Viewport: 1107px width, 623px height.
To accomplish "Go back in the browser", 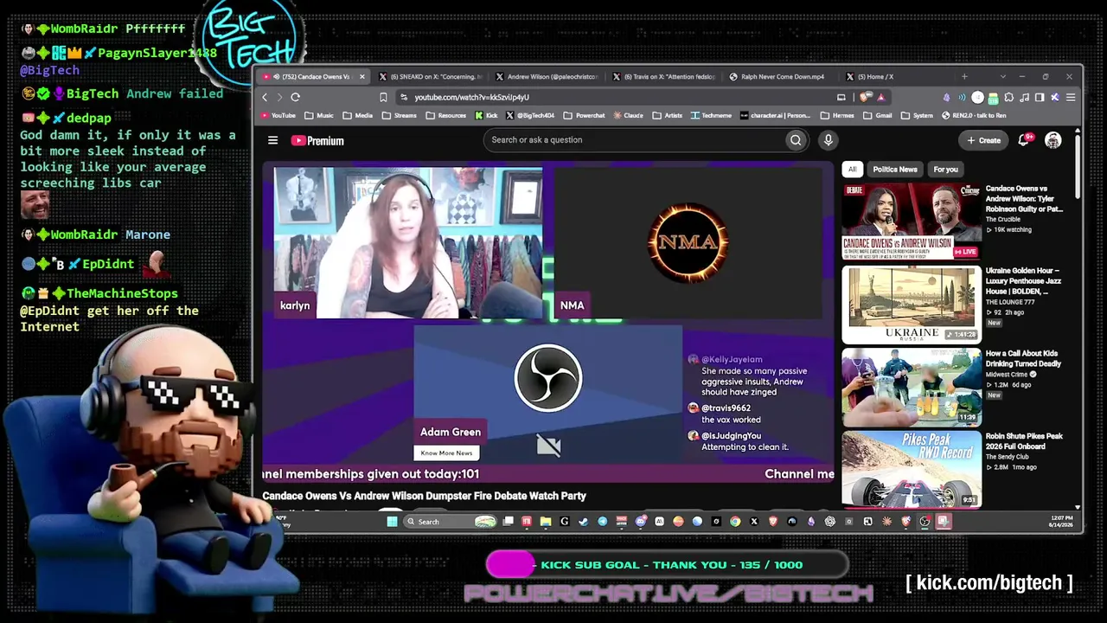I will (x=266, y=98).
